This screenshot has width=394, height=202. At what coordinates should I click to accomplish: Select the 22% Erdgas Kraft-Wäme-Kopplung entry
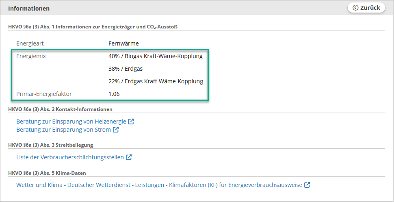(x=156, y=81)
